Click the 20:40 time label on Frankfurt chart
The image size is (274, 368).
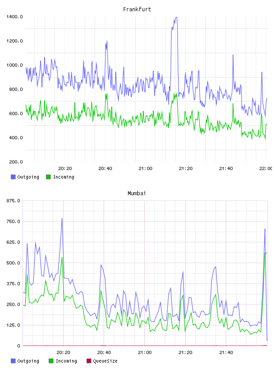tap(105, 168)
